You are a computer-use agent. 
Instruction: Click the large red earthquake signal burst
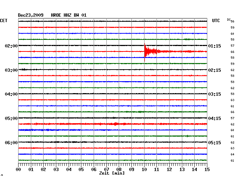(152, 51)
